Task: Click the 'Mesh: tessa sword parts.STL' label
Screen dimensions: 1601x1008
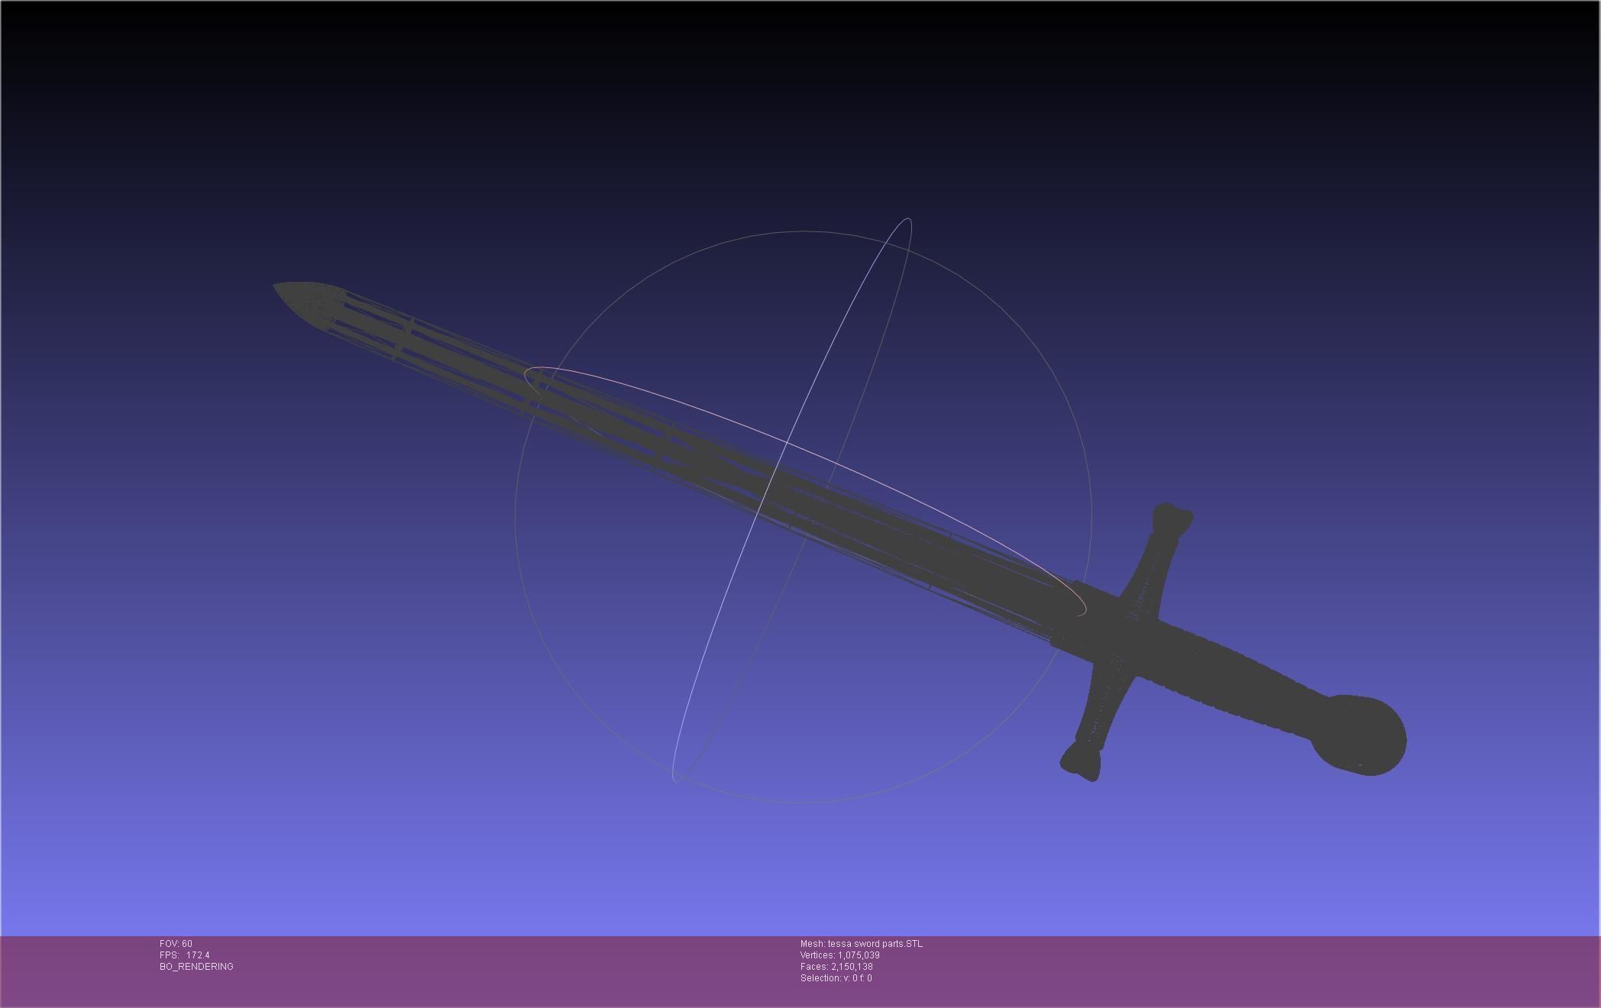Action: [x=861, y=944]
